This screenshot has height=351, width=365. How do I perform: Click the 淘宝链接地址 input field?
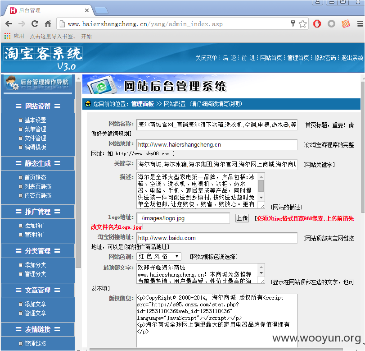point(217,238)
